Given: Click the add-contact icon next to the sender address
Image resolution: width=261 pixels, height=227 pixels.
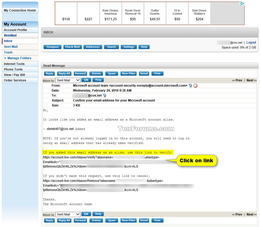Looking at the screenshot, I should 190,86.
